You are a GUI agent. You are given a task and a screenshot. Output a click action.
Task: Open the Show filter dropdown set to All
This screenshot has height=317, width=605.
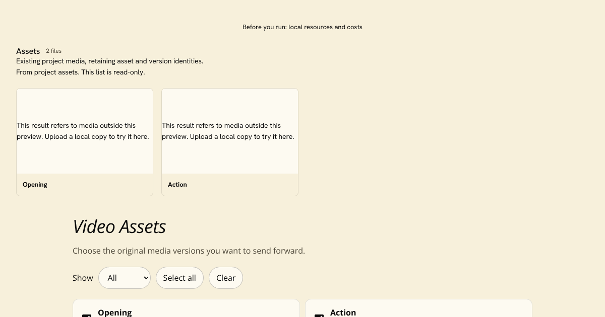[x=125, y=278]
